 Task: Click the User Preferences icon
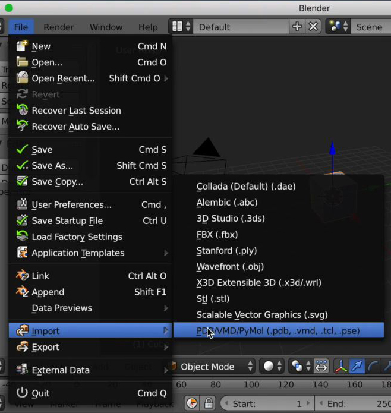click(22, 204)
